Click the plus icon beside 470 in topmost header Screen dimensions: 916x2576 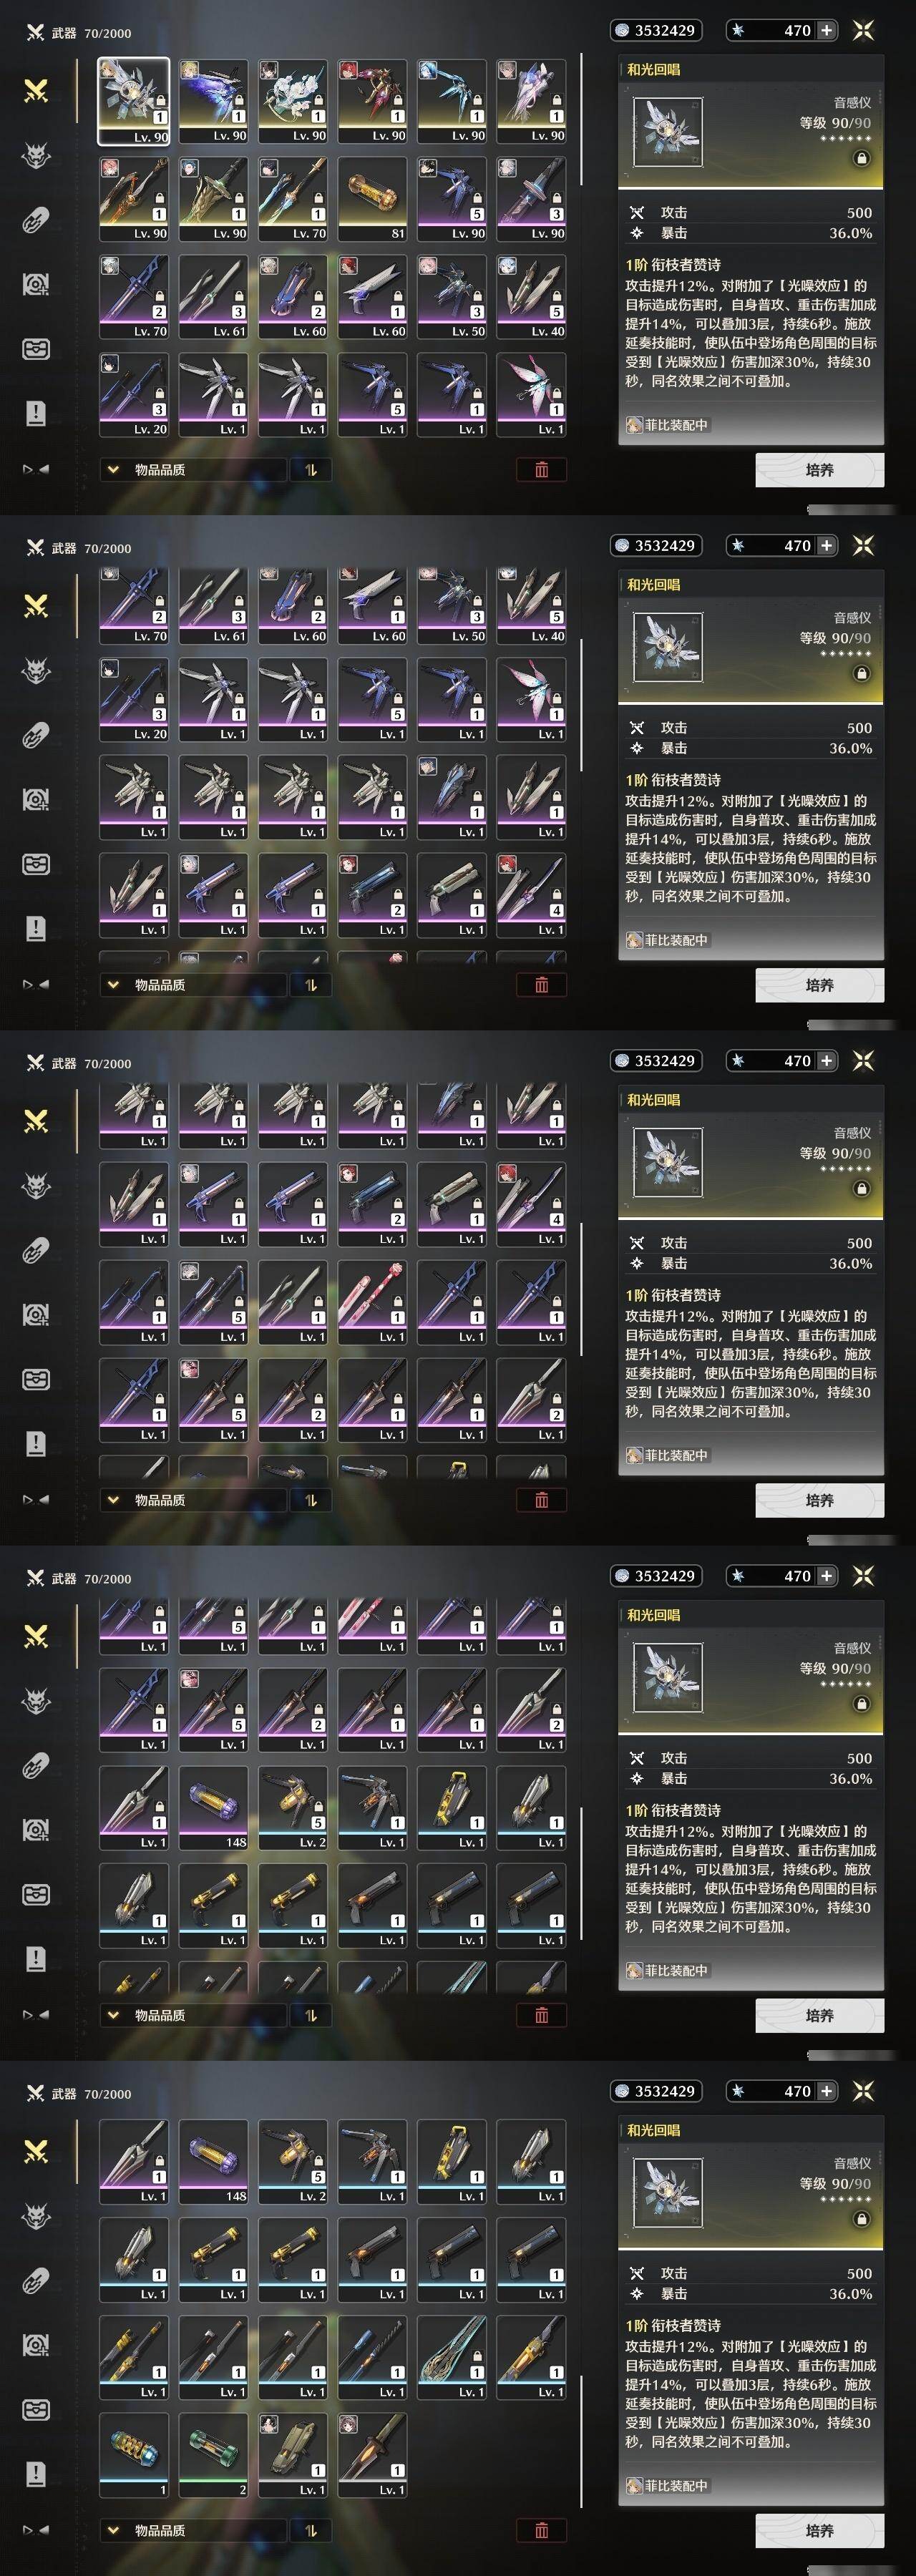coord(826,30)
